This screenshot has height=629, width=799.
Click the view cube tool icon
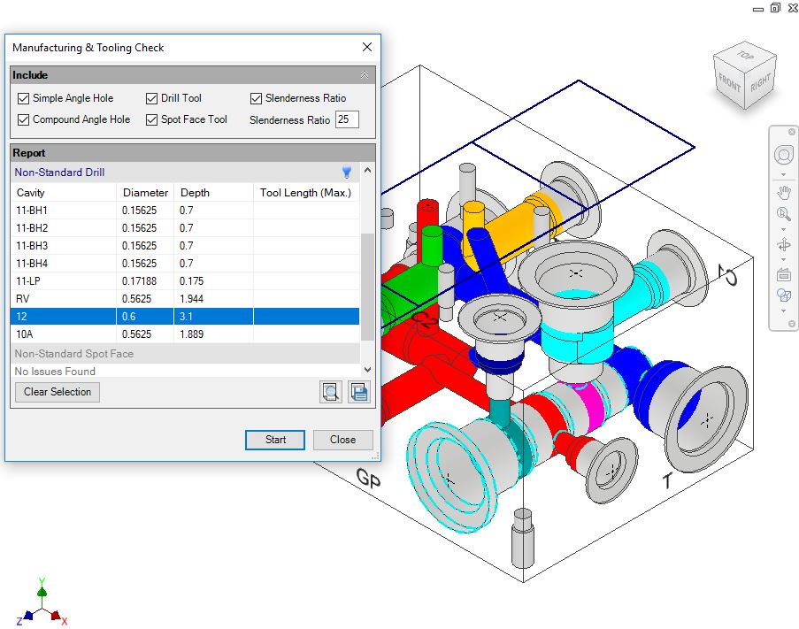pos(783,296)
